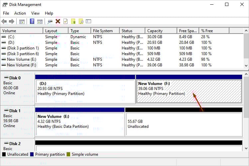The height and width of the screenshot is (166, 249).
Task: Click the yellow folder with green arrow icon
Action: 73,22
